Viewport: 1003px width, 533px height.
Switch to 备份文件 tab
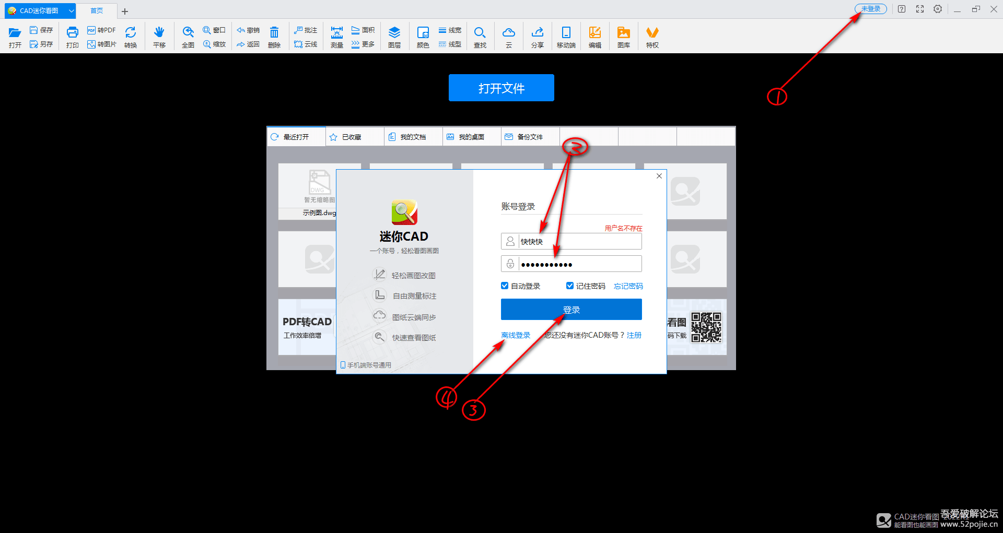pyautogui.click(x=530, y=137)
